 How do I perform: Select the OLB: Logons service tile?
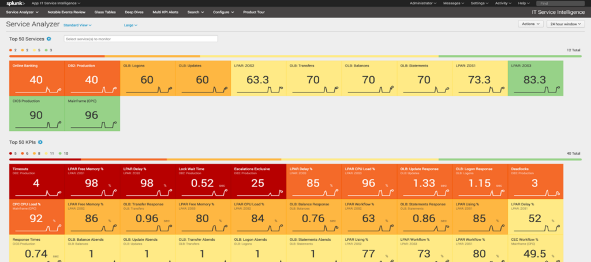pyautogui.click(x=148, y=78)
